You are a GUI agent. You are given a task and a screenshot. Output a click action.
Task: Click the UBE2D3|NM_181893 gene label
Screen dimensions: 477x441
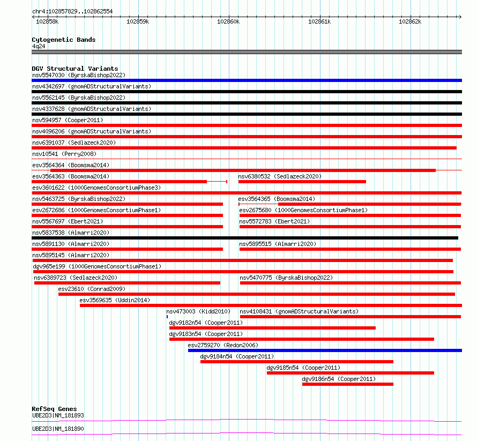(x=58, y=415)
